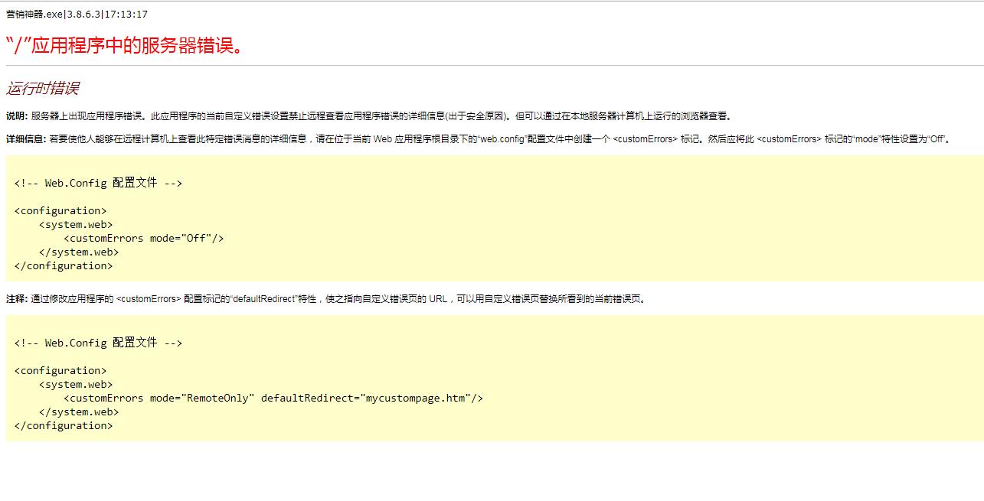Screen dimensions: 984x501
Task: Select the 运行时错误 italic heading
Action: point(43,89)
